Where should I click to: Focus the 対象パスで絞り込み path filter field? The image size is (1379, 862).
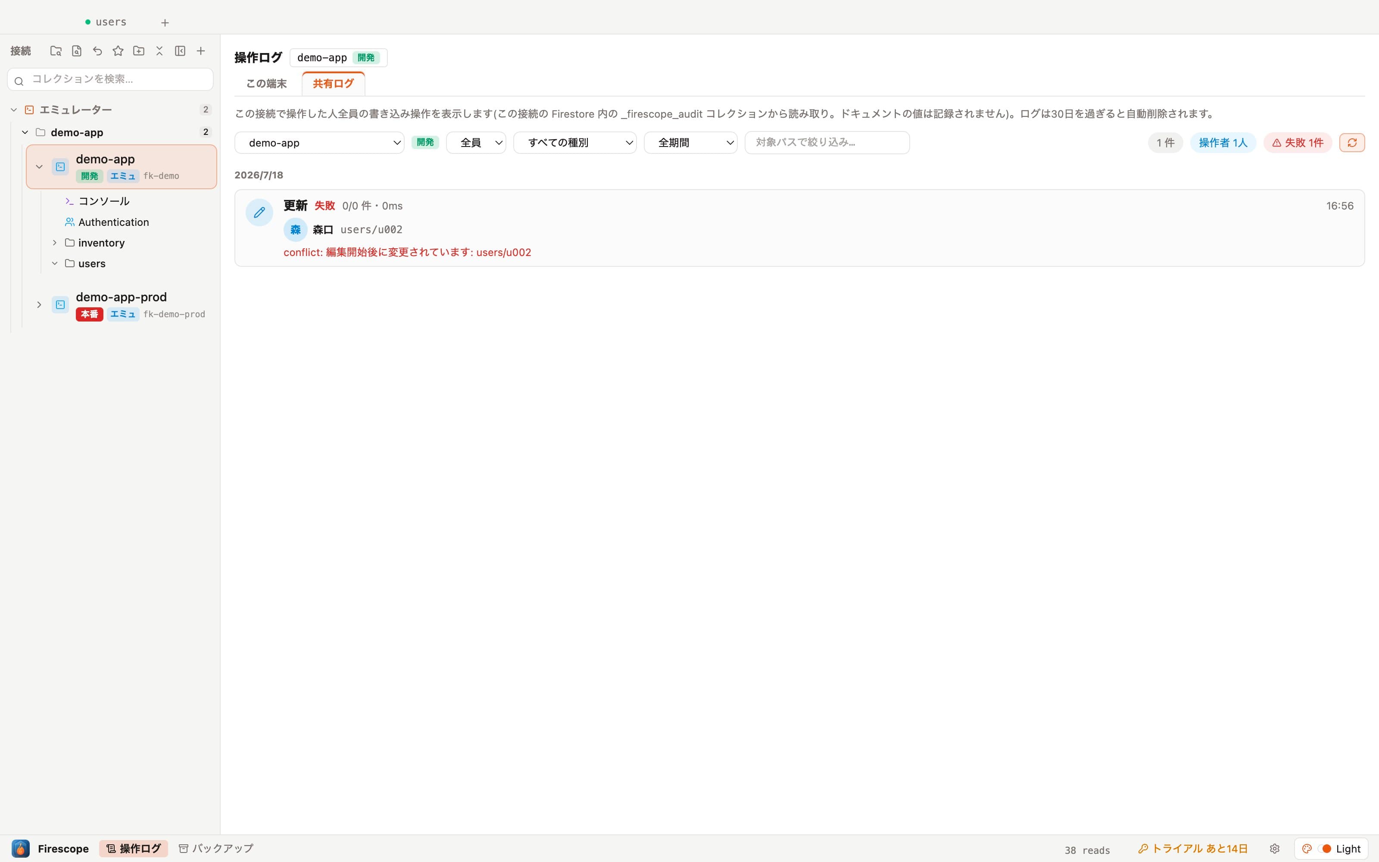[x=827, y=143]
